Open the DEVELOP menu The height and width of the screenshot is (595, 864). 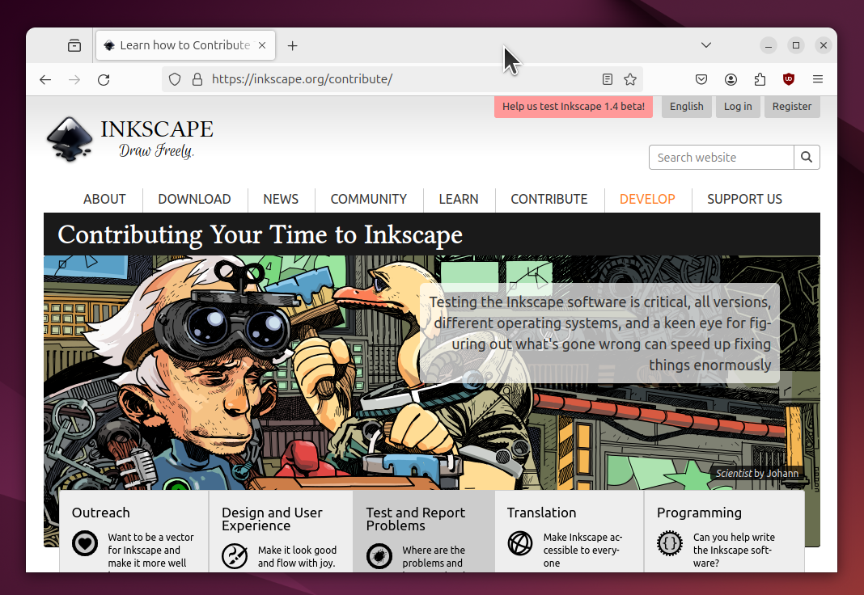coord(647,199)
